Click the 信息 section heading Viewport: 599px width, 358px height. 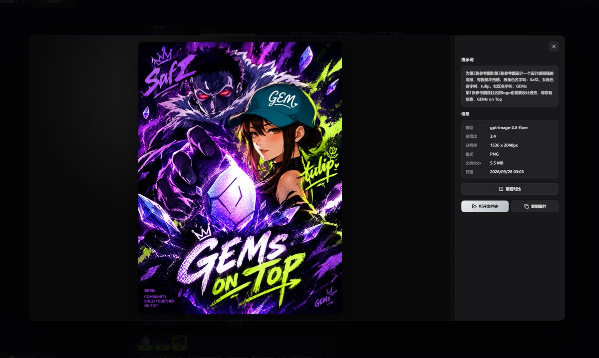click(x=465, y=114)
